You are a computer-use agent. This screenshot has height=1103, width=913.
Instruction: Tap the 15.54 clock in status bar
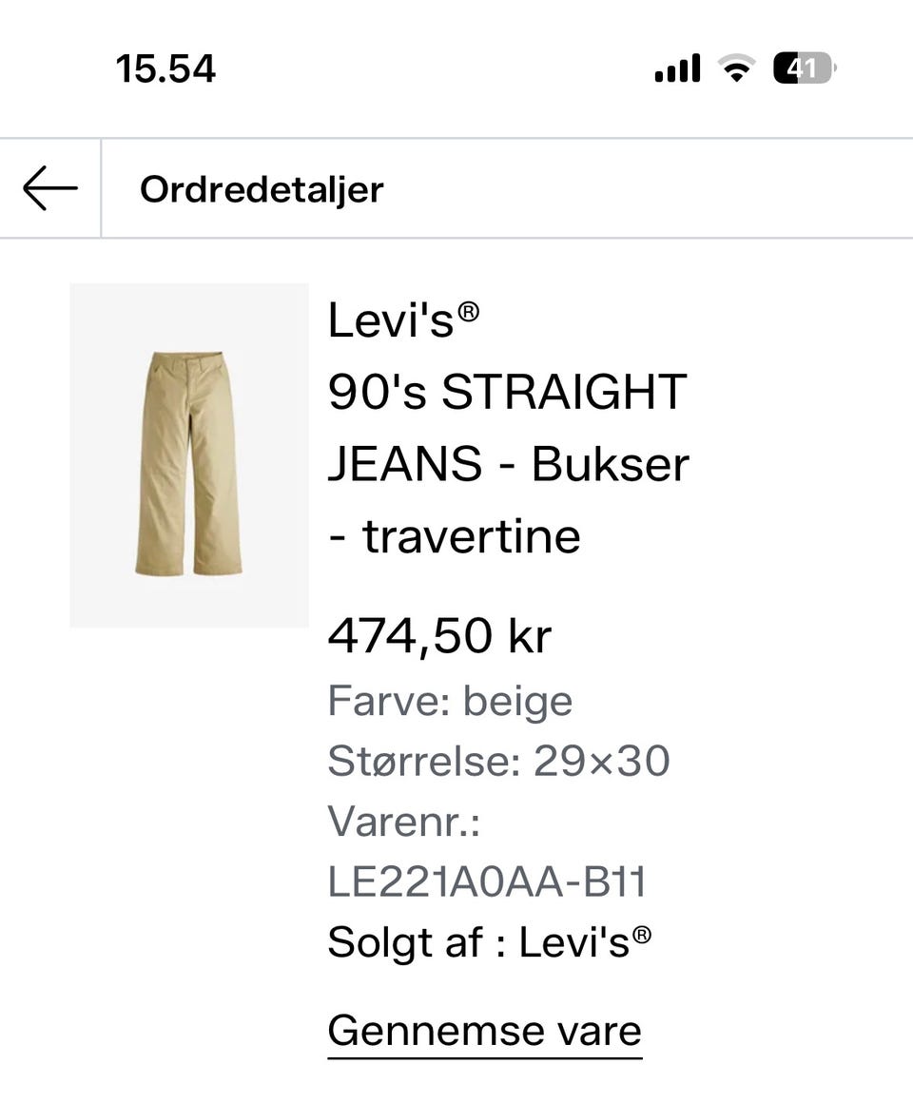[165, 68]
